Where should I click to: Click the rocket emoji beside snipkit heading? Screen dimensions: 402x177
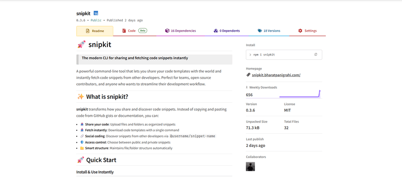[81, 44]
